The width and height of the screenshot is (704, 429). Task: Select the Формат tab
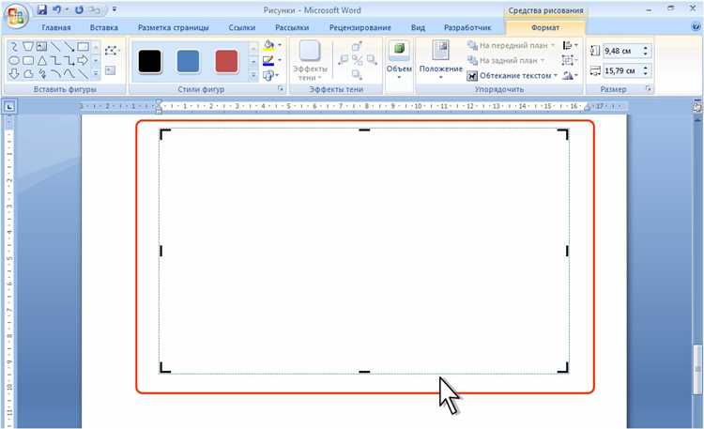click(x=545, y=27)
